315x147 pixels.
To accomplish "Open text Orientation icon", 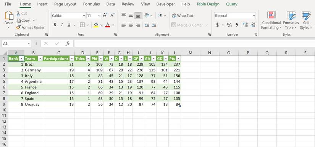I will 147,15.
